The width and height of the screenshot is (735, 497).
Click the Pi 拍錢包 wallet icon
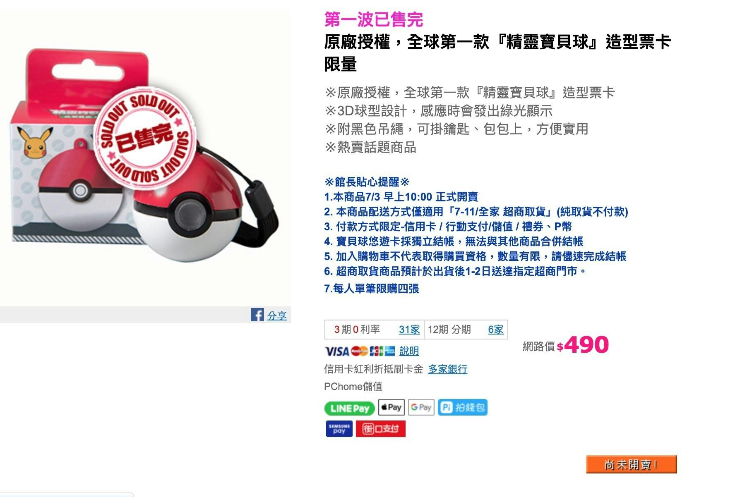(x=463, y=408)
